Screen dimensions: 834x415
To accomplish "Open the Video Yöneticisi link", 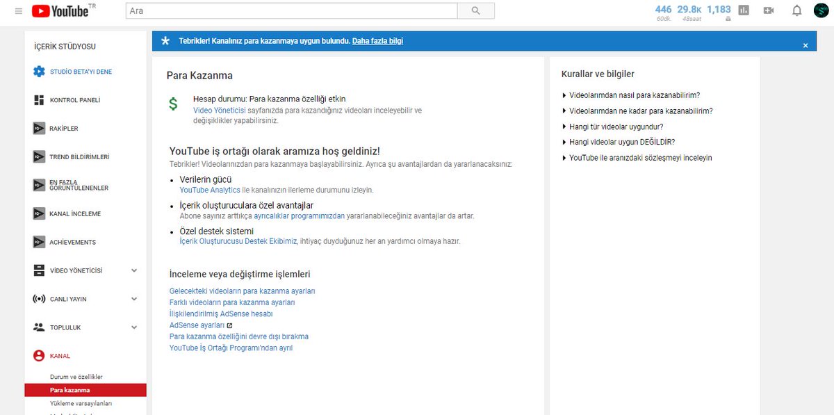I will 220,110.
